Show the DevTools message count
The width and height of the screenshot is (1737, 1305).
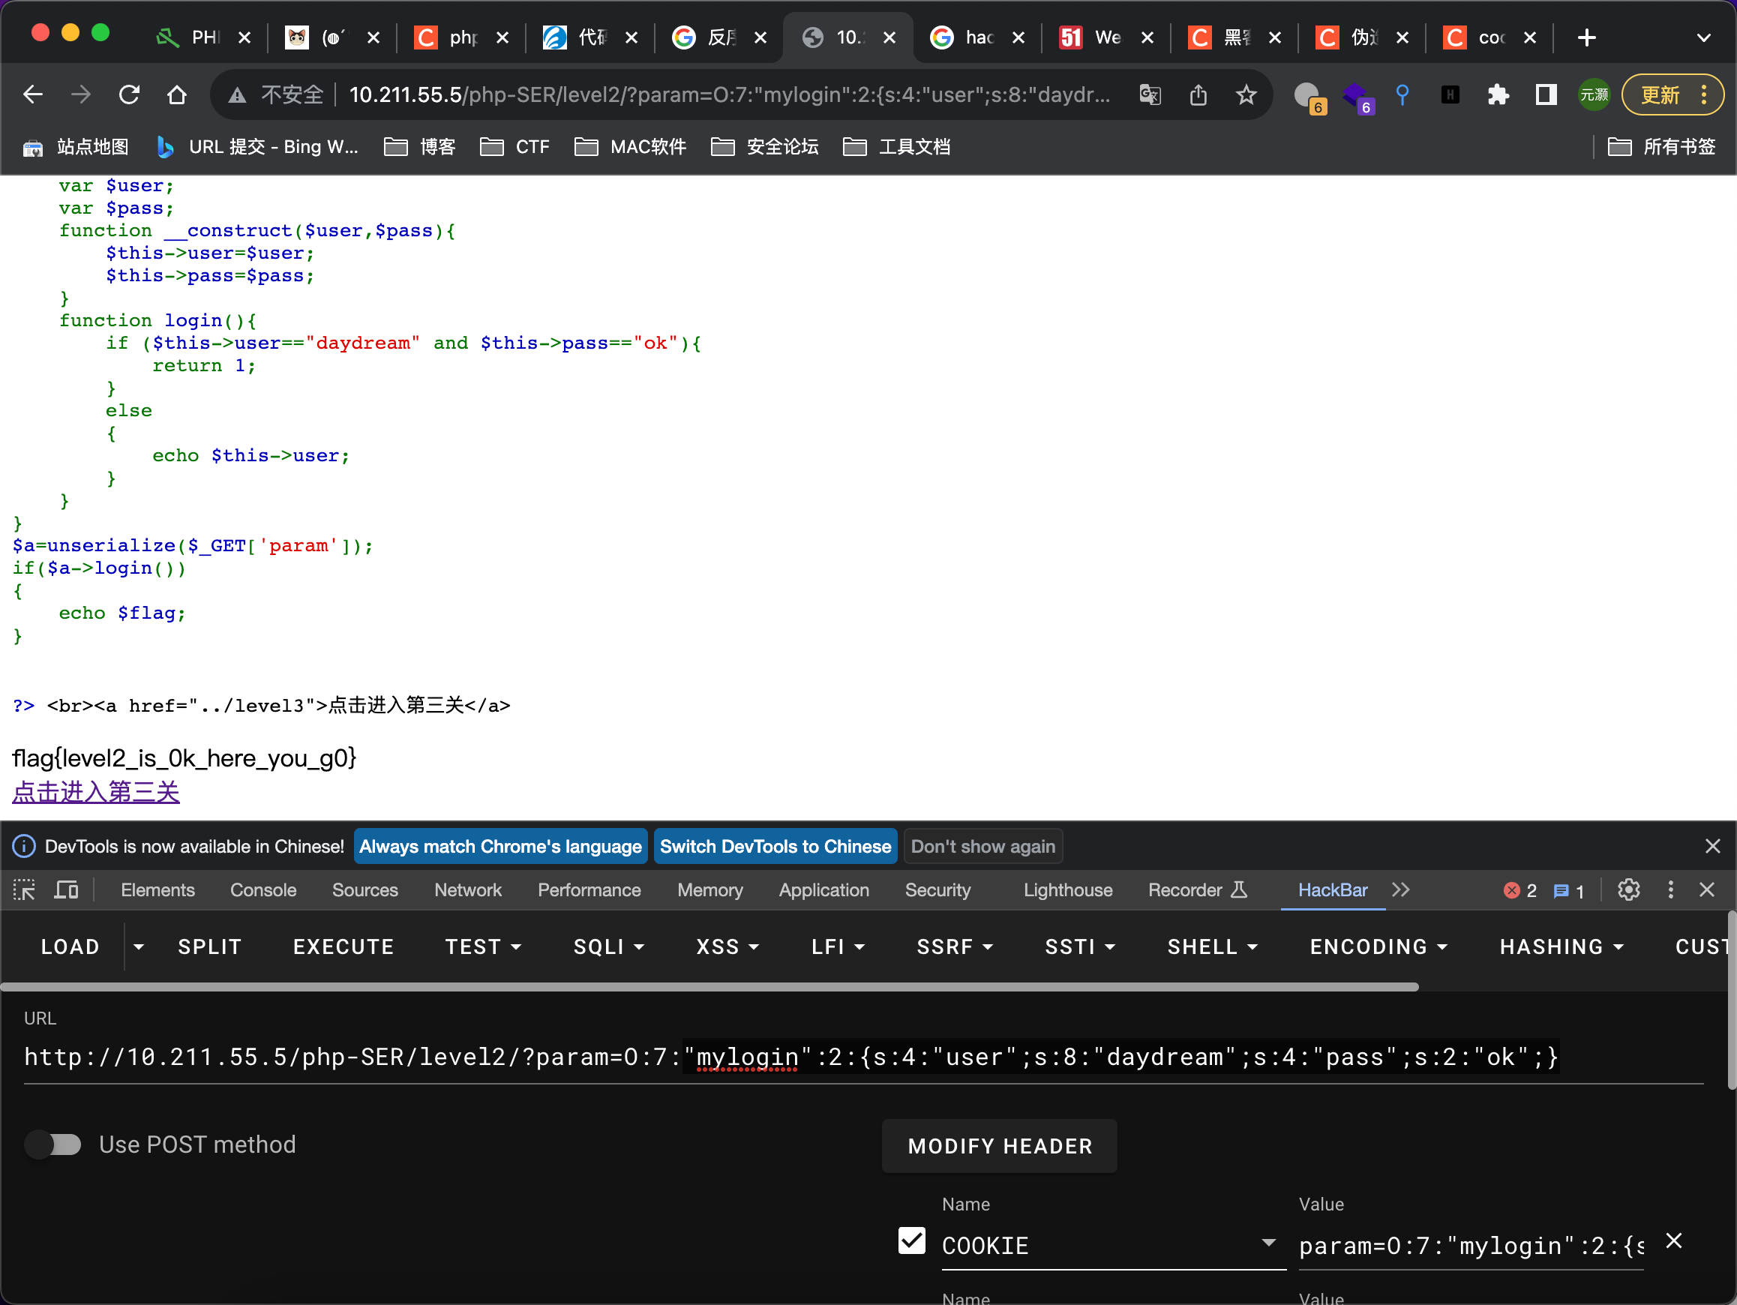point(1568,890)
